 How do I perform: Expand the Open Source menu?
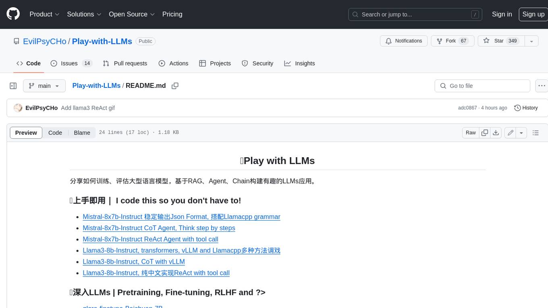[x=132, y=14]
